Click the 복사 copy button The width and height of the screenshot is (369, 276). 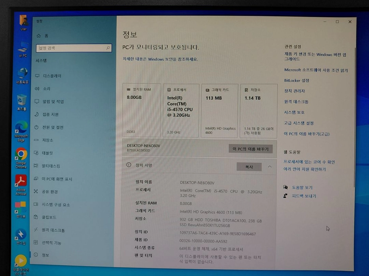(x=249, y=167)
